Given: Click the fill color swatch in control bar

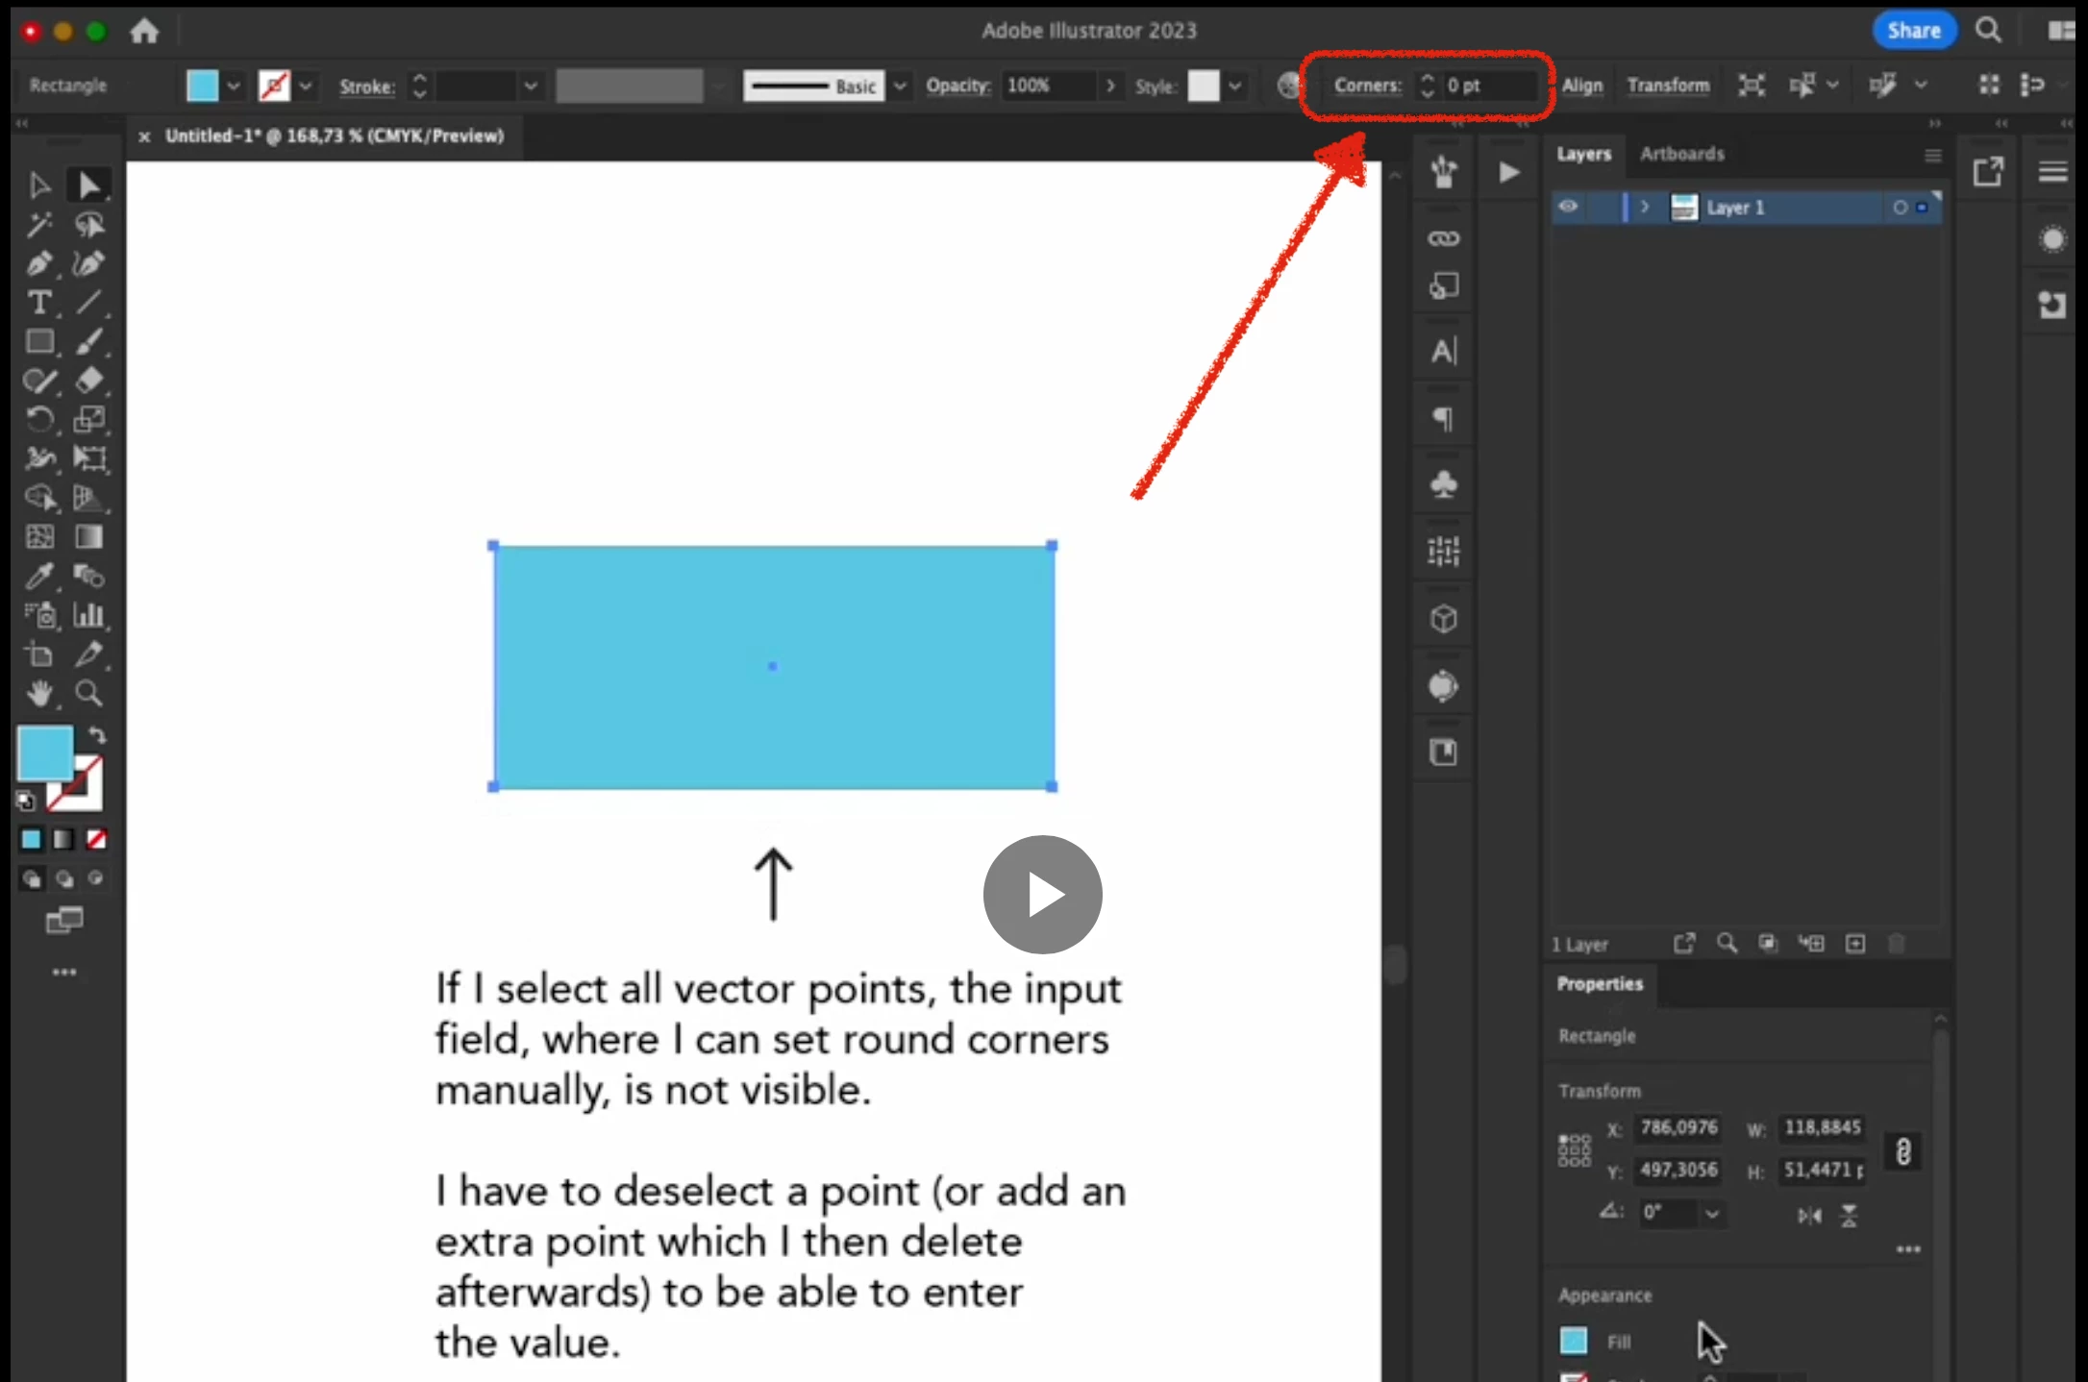Looking at the screenshot, I should (202, 86).
